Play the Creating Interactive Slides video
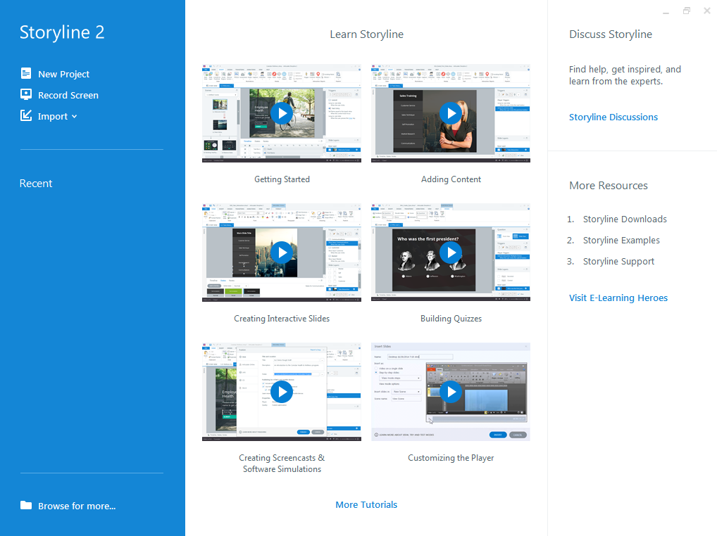Viewport: 717px width, 536px height. (282, 253)
